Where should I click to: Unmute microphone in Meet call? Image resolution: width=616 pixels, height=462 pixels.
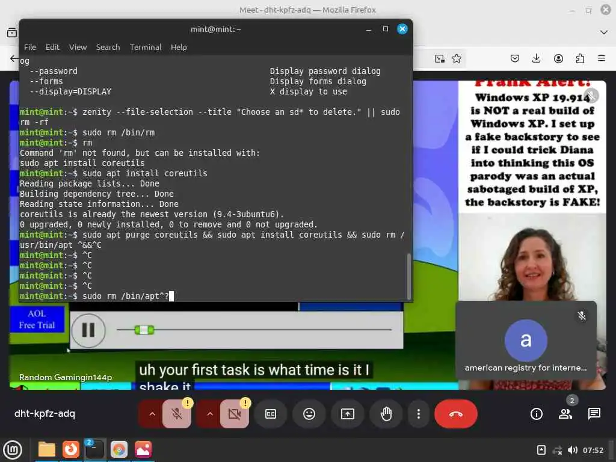coord(177,414)
